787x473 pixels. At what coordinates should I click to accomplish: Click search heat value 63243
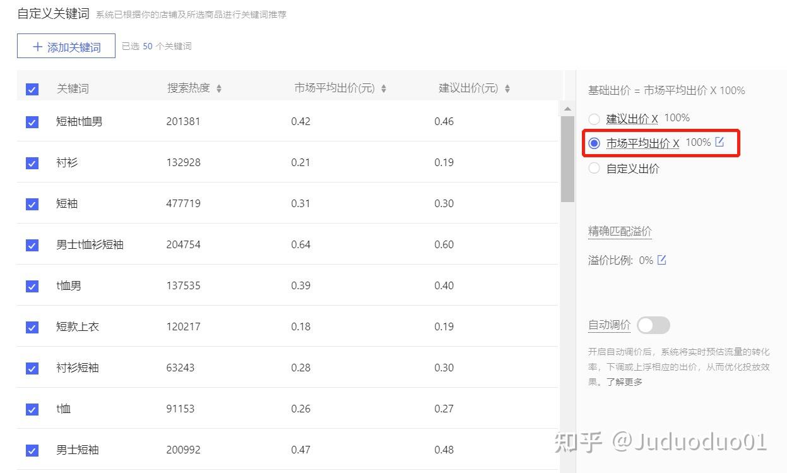[x=180, y=368]
